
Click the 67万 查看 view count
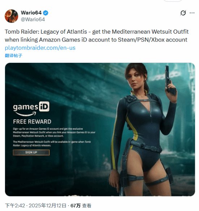point(81,206)
